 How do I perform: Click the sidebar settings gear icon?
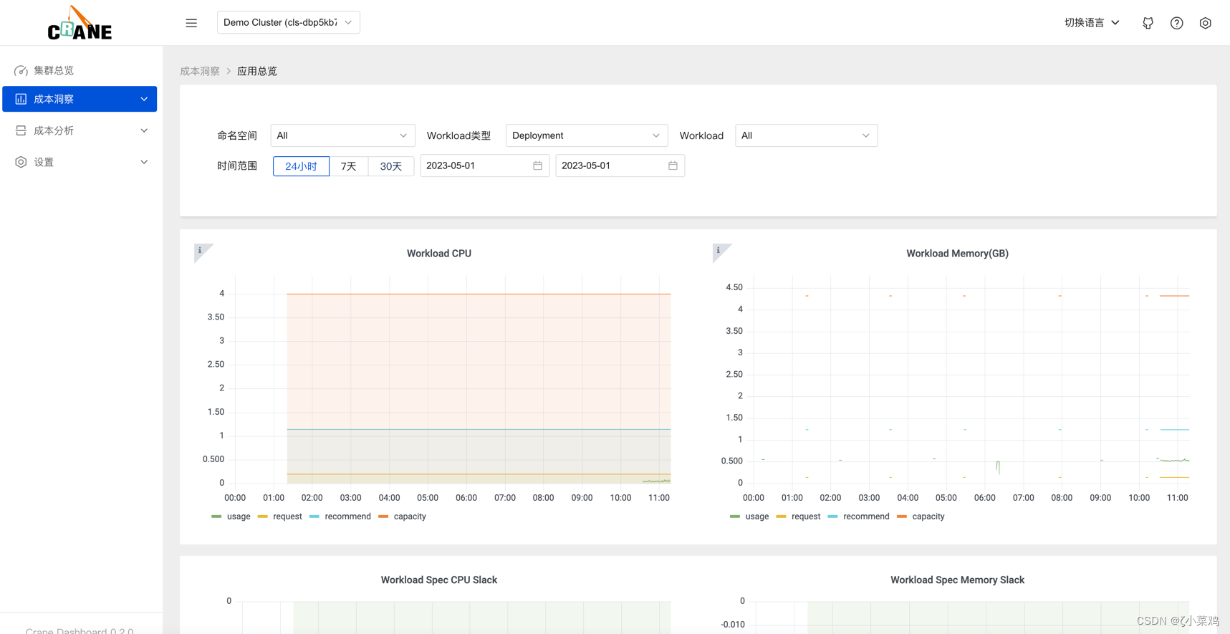[21, 162]
